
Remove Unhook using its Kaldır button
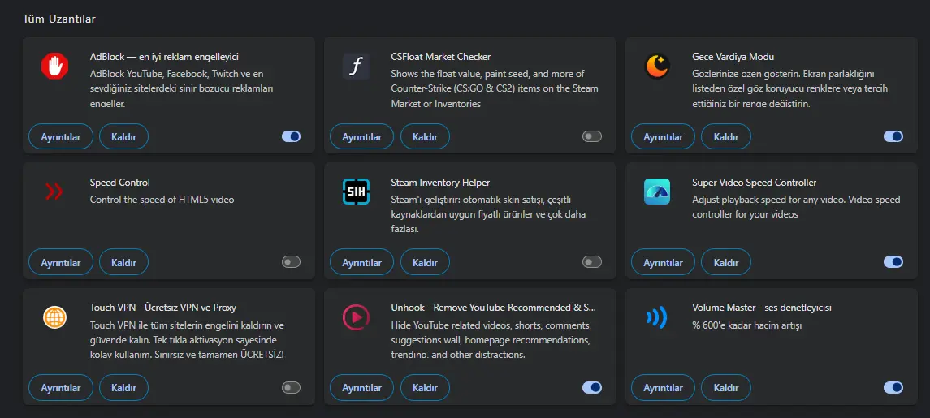click(426, 388)
